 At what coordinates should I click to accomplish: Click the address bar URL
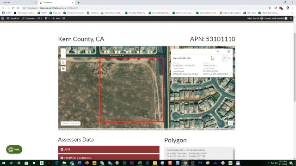[x=59, y=8]
